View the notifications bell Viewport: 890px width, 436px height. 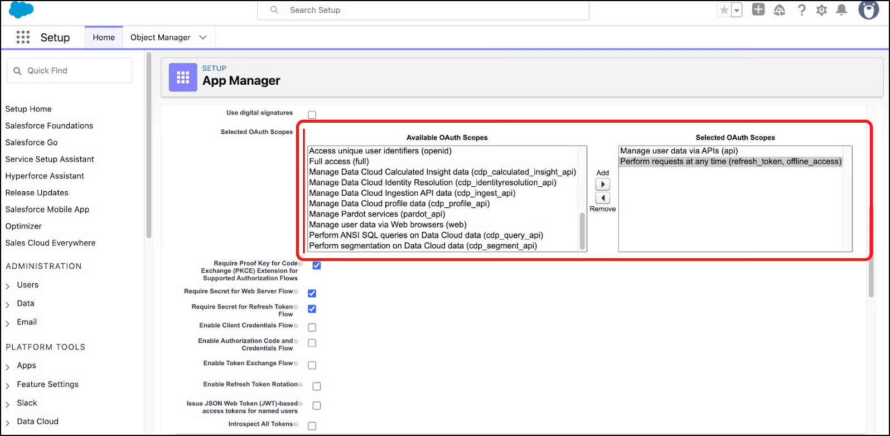point(842,10)
